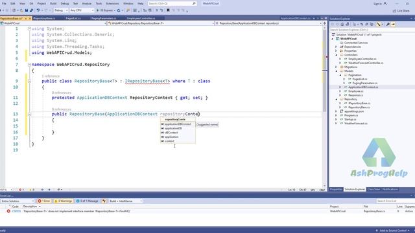This screenshot has width=415, height=233.
Task: Collapse the class block at line 9
Action: 29,81
